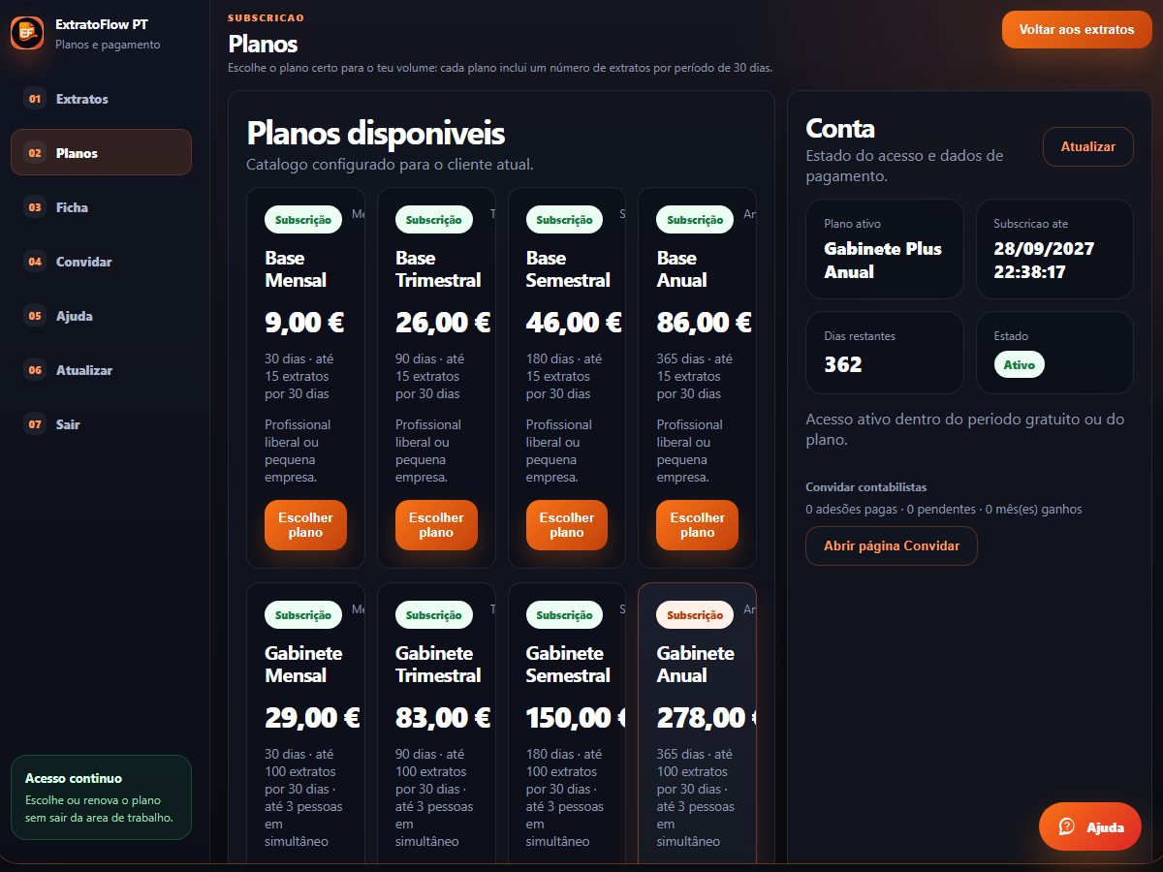Screen dimensions: 1163x872
Task: Choose the Base Mensal plan button
Action: (305, 525)
